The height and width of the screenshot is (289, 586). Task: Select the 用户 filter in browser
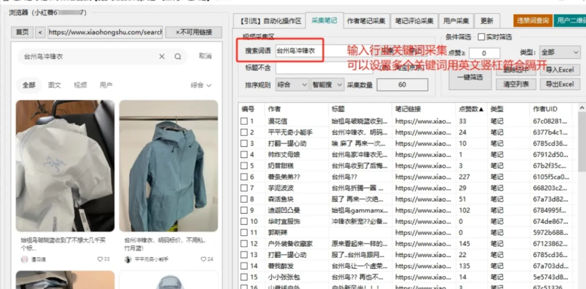coord(106,85)
